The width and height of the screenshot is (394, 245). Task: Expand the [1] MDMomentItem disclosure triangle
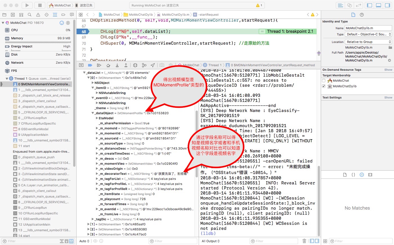click(88, 224)
